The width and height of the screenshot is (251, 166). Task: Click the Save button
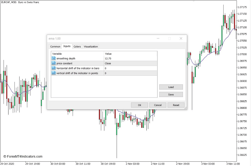coord(171,94)
